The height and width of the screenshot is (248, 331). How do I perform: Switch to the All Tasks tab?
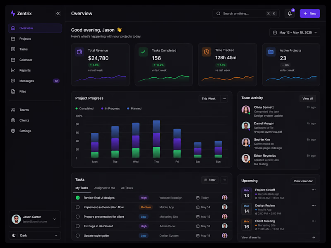tap(127, 188)
